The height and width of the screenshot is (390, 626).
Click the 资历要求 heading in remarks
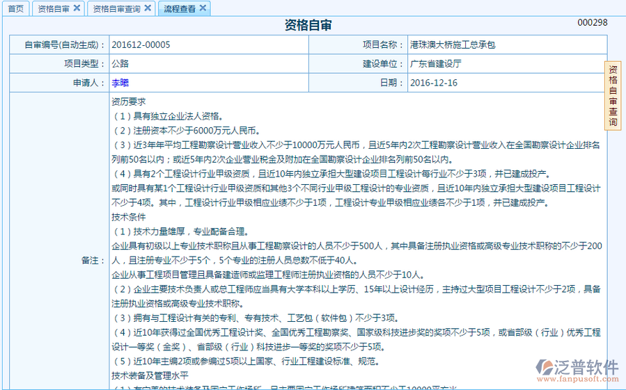[x=129, y=101]
